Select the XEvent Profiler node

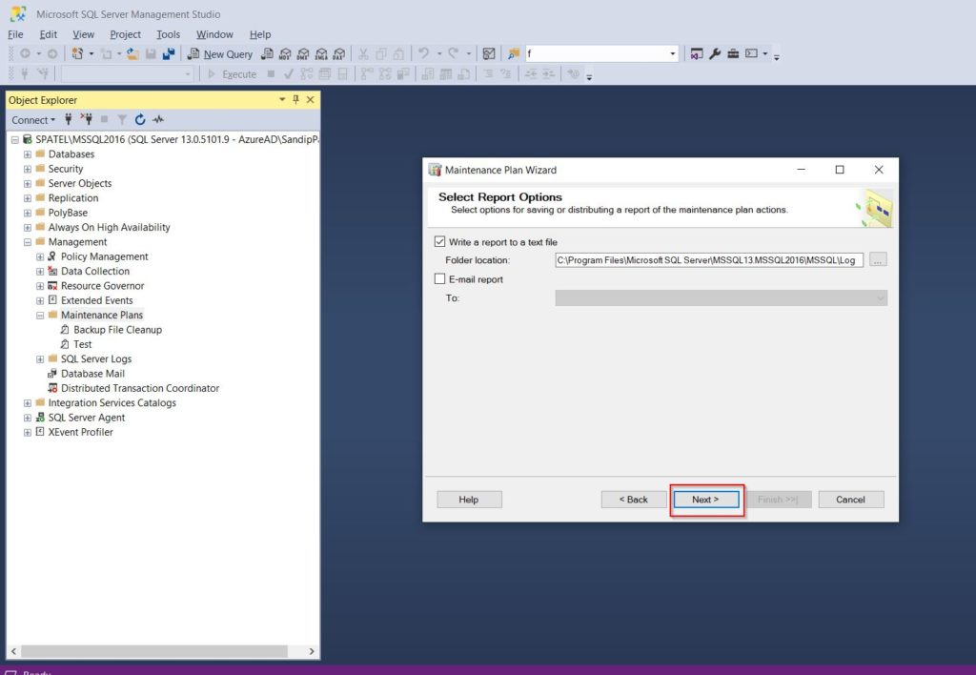[81, 432]
